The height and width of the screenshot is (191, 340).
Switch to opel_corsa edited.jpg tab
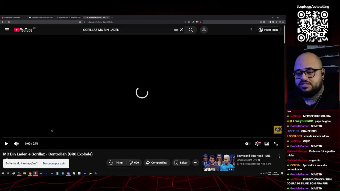(69, 18)
